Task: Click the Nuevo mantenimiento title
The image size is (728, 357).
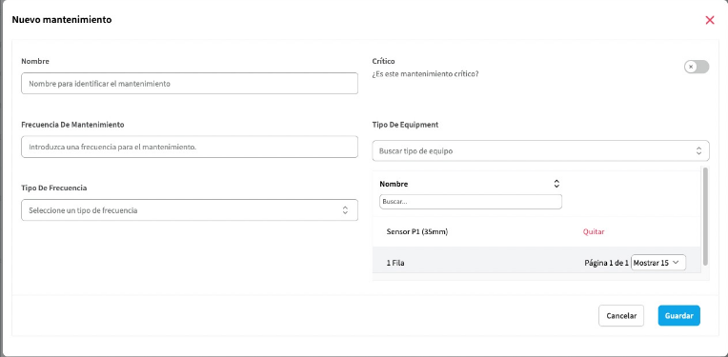Action: 61,19
